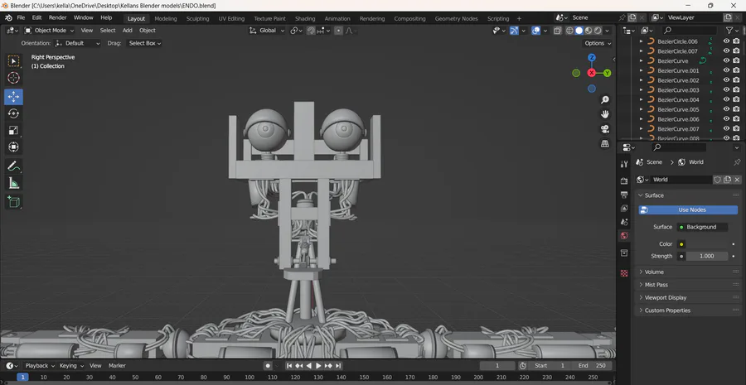Switch perspective/orthographic grid icon
This screenshot has width=746, height=385.
(605, 143)
